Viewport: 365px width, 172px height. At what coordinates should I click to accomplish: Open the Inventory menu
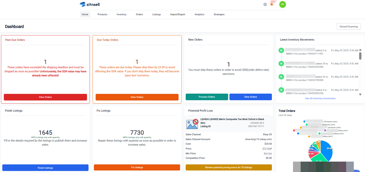(122, 14)
